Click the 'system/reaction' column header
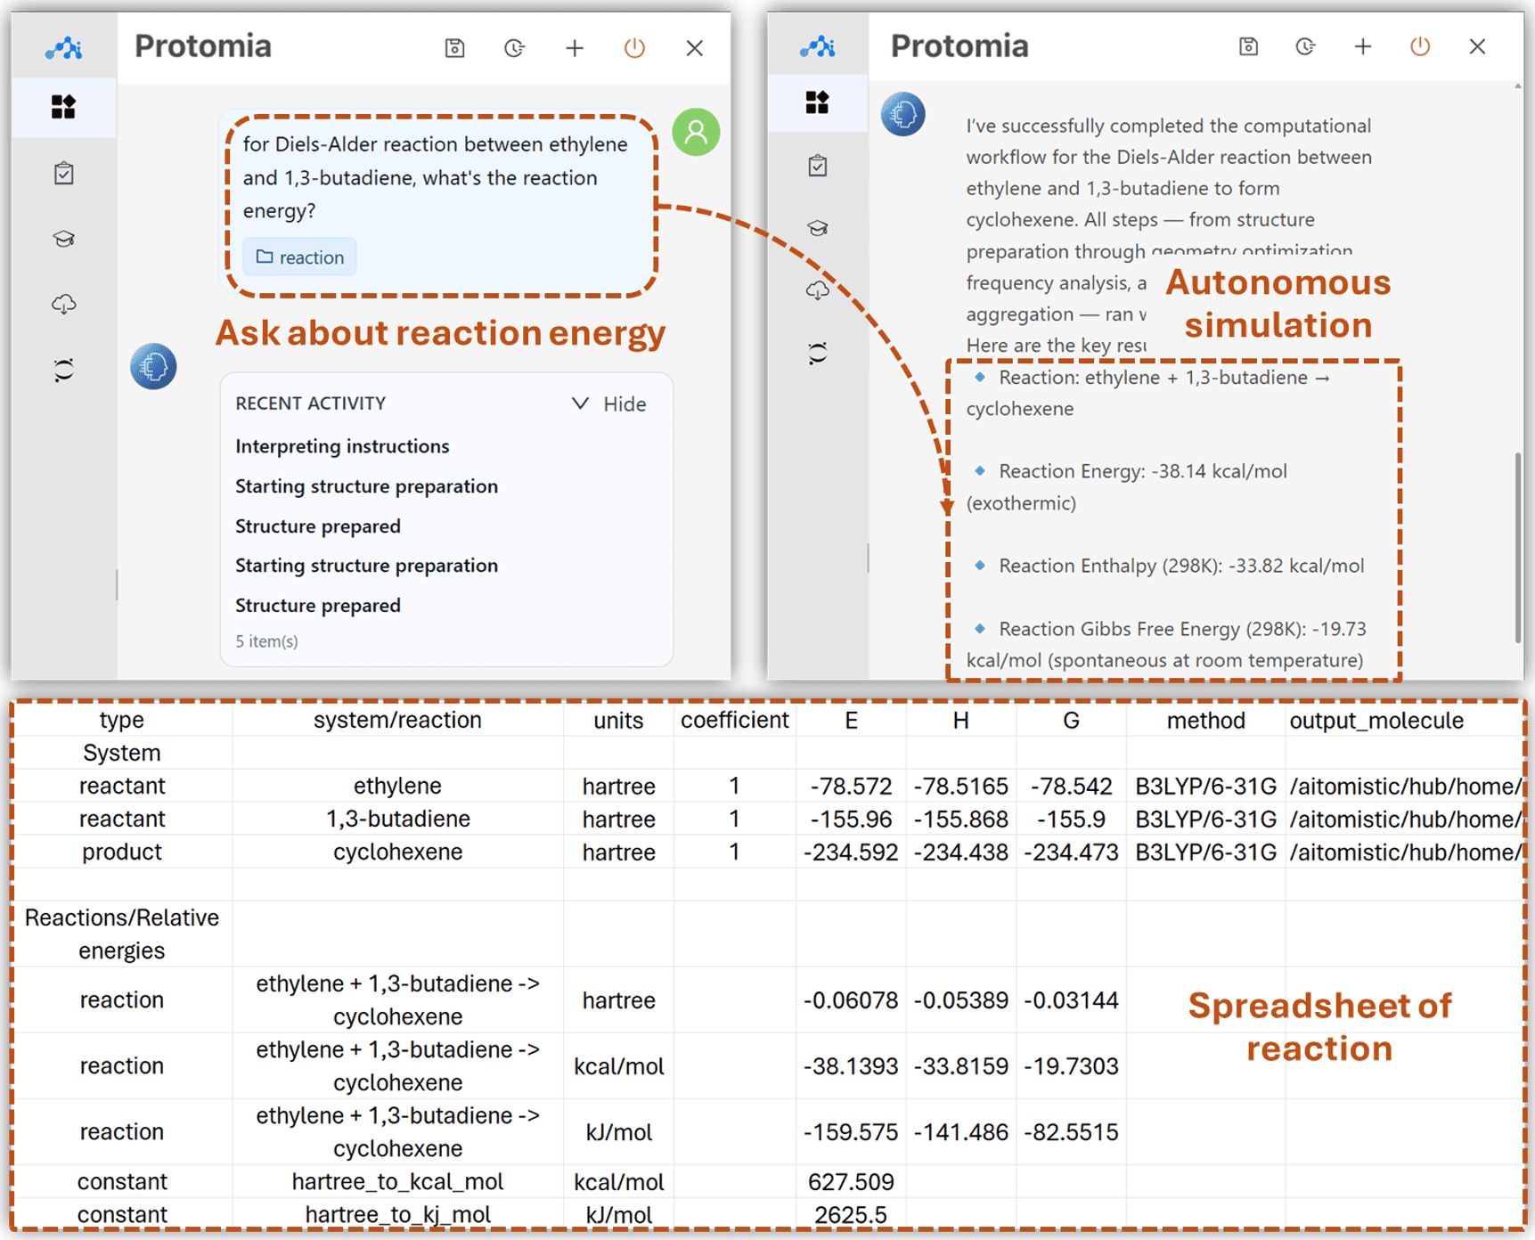The width and height of the screenshot is (1535, 1240). [x=397, y=720]
